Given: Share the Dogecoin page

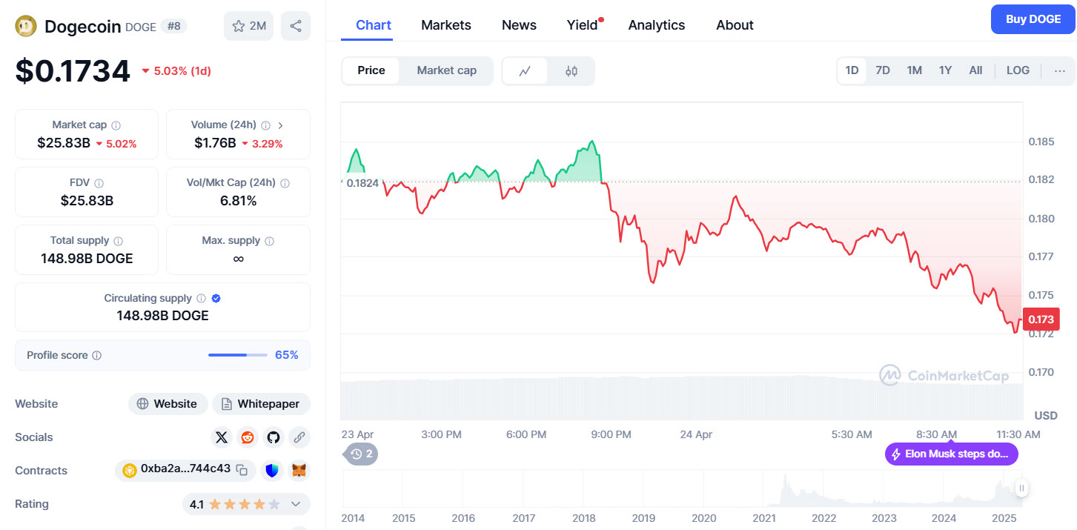Looking at the screenshot, I should pyautogui.click(x=295, y=25).
